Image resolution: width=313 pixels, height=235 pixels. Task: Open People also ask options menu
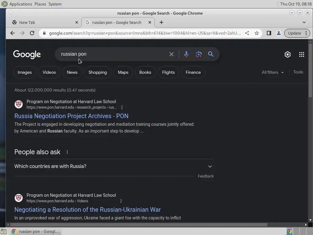click(67, 152)
